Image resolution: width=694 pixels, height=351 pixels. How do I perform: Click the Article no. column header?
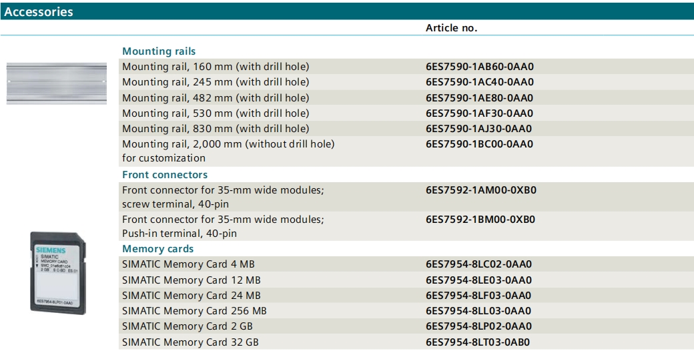point(451,28)
